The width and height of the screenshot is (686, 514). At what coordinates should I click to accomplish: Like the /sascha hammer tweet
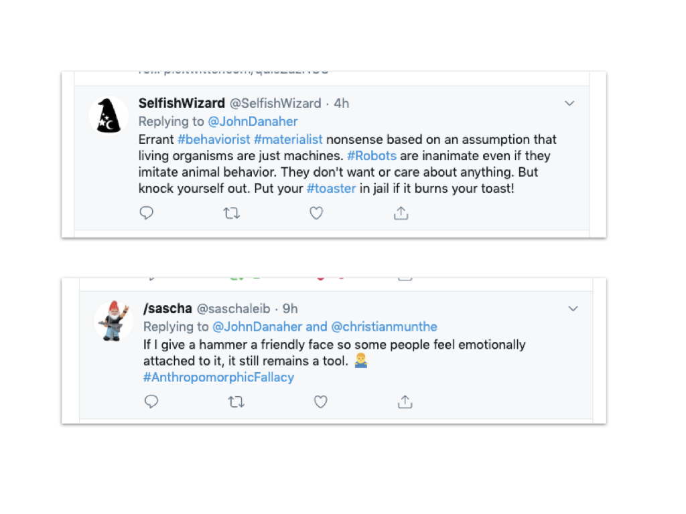[x=321, y=402]
